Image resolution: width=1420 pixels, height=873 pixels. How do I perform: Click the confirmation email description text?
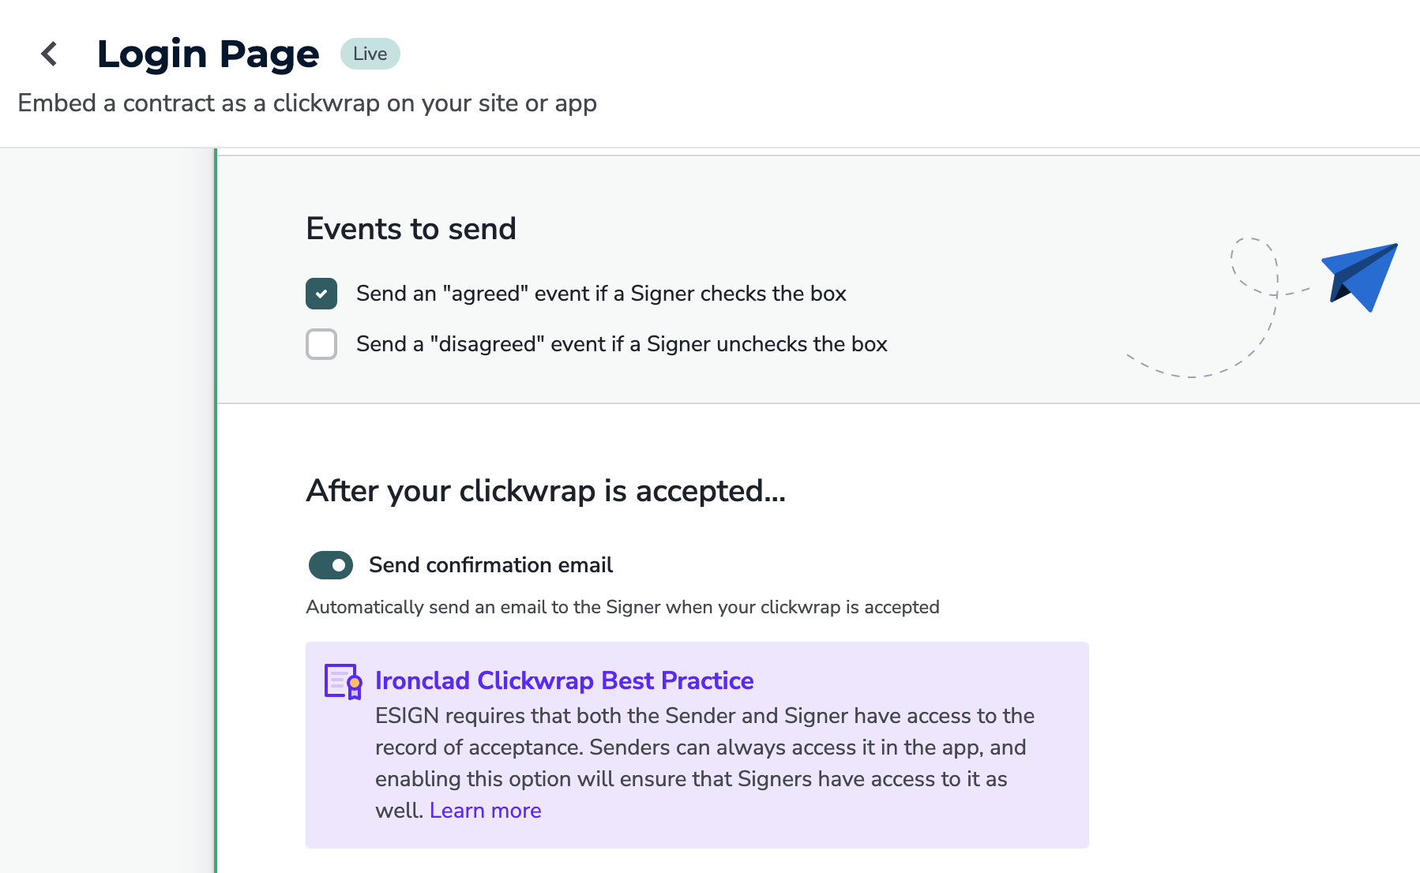[622, 607]
